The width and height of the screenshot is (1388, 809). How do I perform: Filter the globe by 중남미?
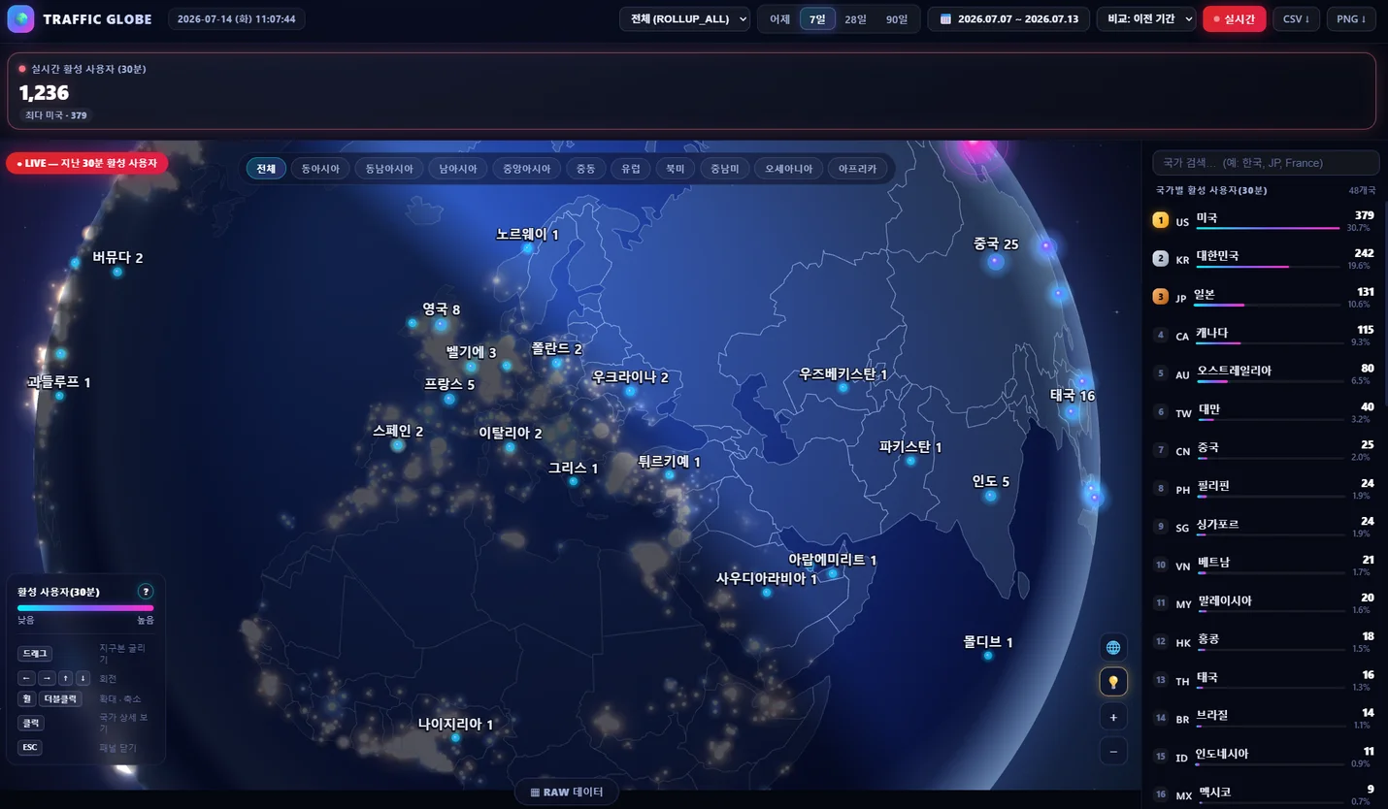tap(724, 169)
